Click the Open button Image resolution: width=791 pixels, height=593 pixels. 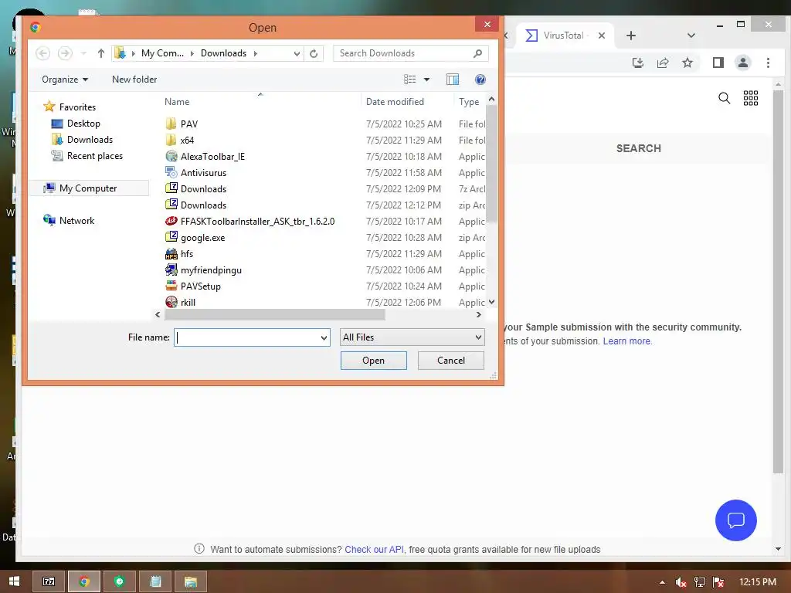[373, 361]
